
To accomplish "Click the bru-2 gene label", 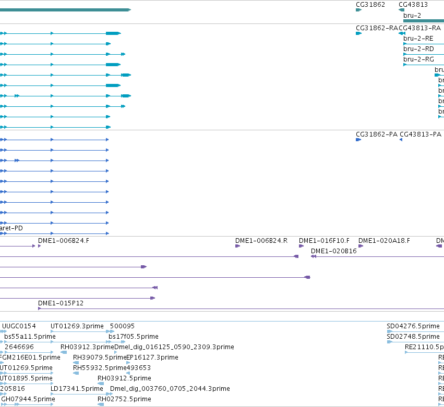I will 412,16.
